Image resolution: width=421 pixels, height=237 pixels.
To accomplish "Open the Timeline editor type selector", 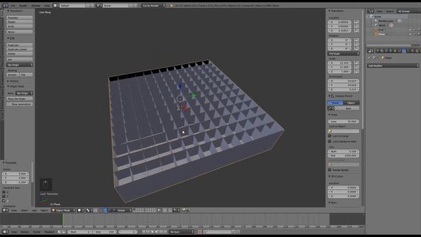I will click(x=5, y=232).
